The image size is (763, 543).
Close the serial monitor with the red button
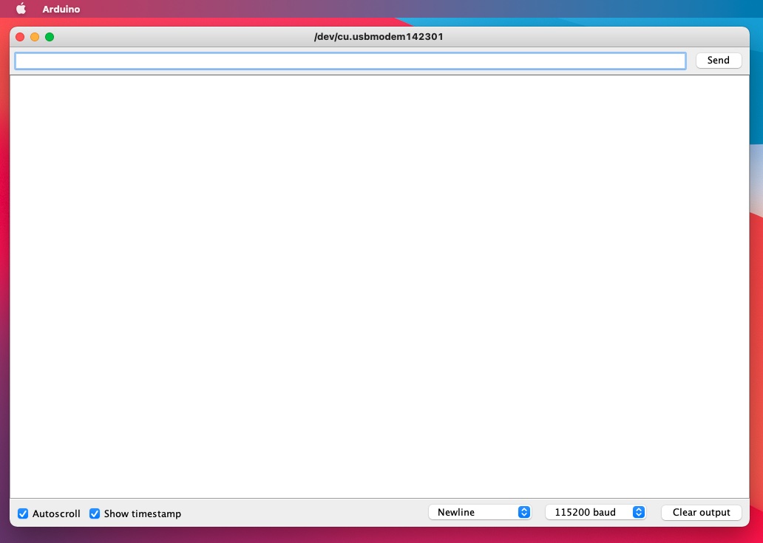20,37
